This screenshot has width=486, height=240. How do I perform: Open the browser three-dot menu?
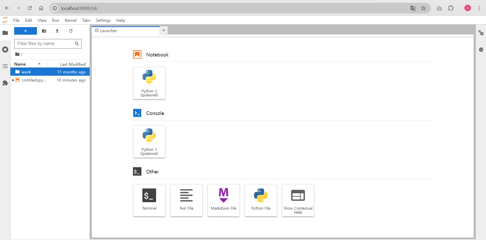pos(479,8)
